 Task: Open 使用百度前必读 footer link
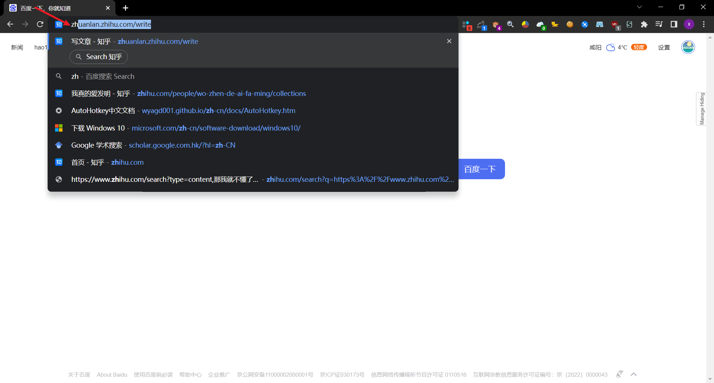(153, 374)
